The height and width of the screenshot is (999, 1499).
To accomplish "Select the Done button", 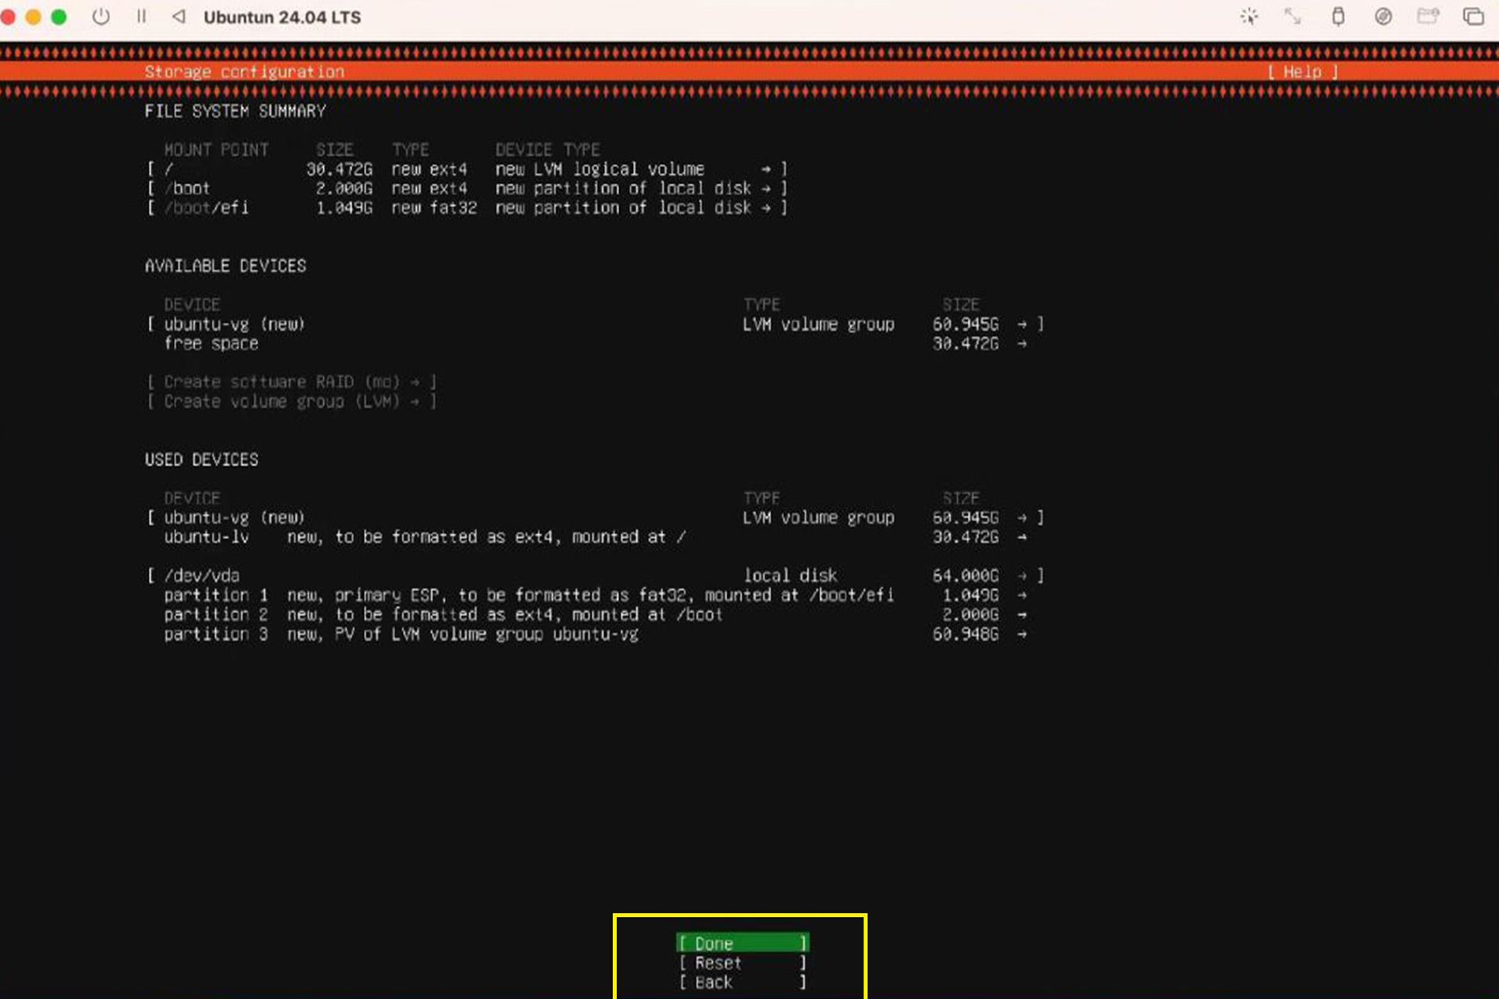I will pyautogui.click(x=742, y=943).
